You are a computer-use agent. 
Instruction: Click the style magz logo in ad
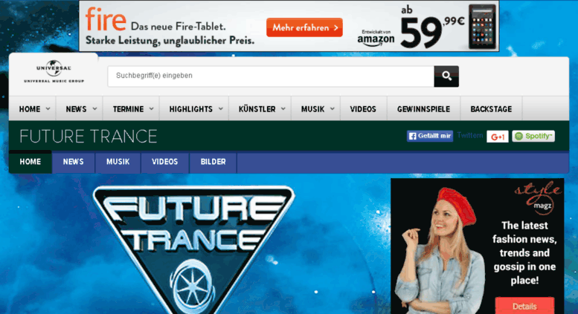(538, 197)
